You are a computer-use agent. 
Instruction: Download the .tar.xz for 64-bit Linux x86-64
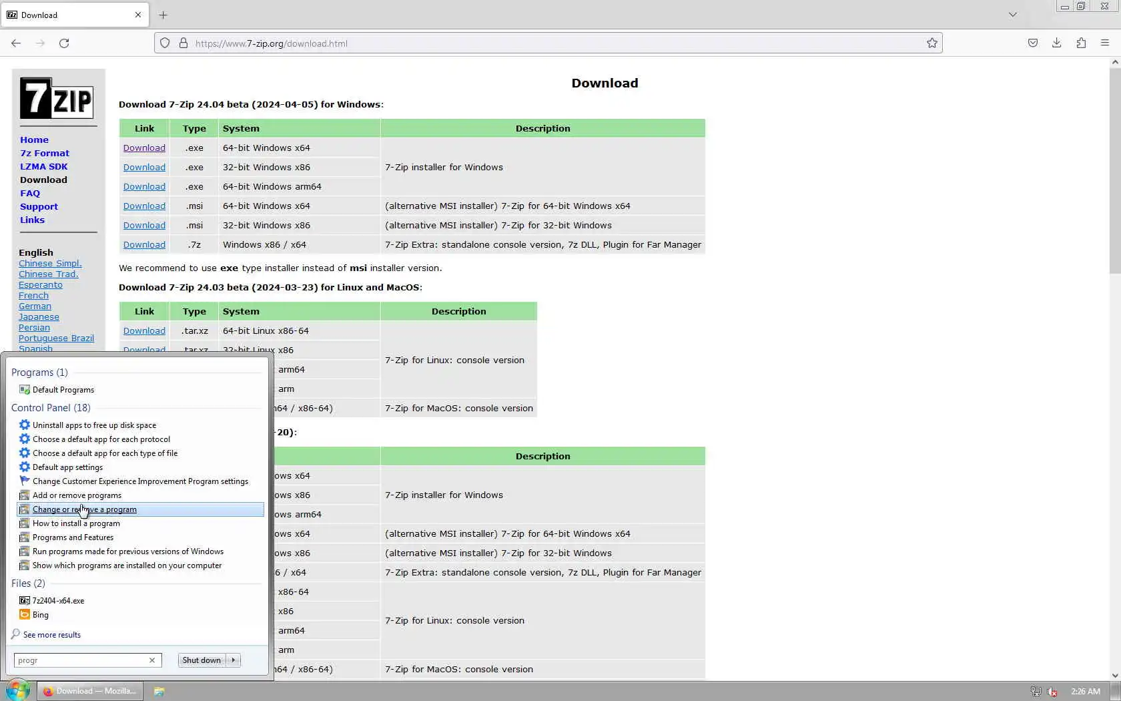[144, 331]
